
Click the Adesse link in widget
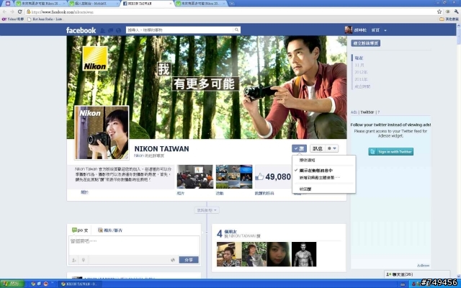423,266
